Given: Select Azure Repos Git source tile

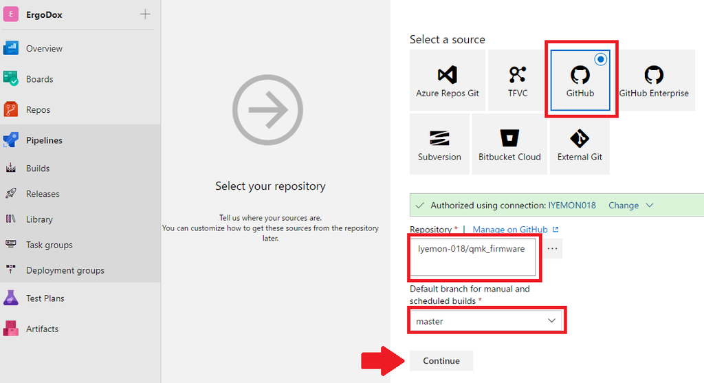Looking at the screenshot, I should tap(447, 80).
